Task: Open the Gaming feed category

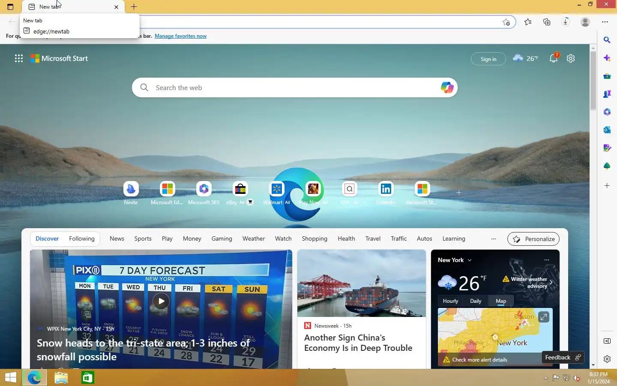Action: (222, 238)
